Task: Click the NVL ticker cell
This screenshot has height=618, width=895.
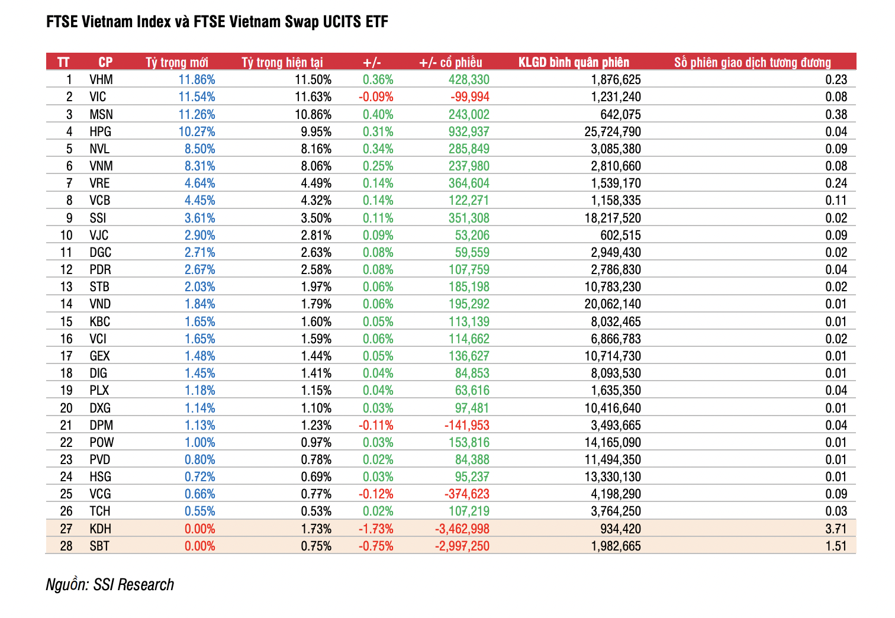Action: click(x=99, y=149)
